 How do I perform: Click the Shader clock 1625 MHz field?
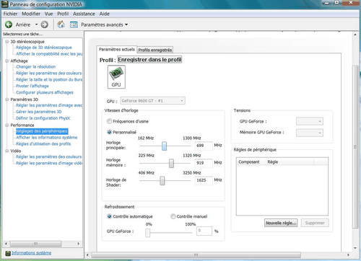pos(204,180)
